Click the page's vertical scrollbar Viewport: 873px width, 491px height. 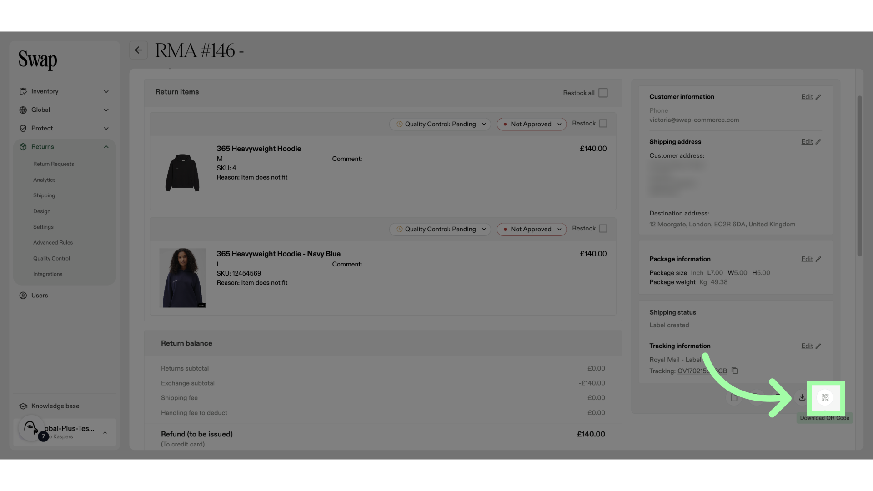pyautogui.click(x=859, y=176)
